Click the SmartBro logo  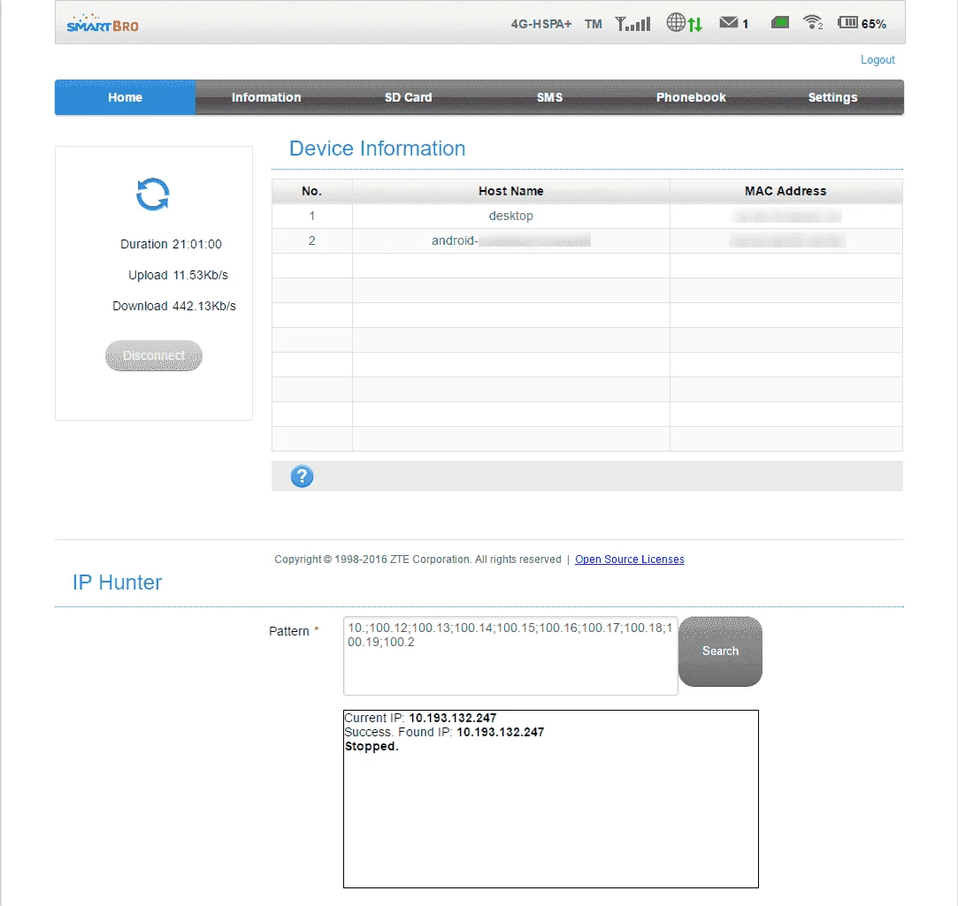pyautogui.click(x=103, y=23)
